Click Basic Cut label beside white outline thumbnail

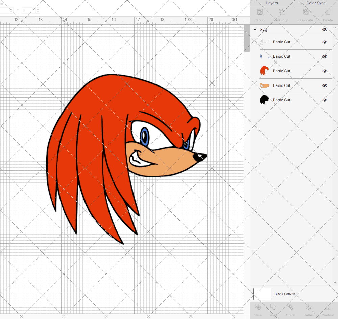[282, 42]
